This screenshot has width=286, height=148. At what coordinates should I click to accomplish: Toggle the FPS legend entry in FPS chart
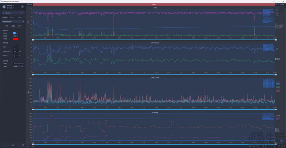pos(277,24)
